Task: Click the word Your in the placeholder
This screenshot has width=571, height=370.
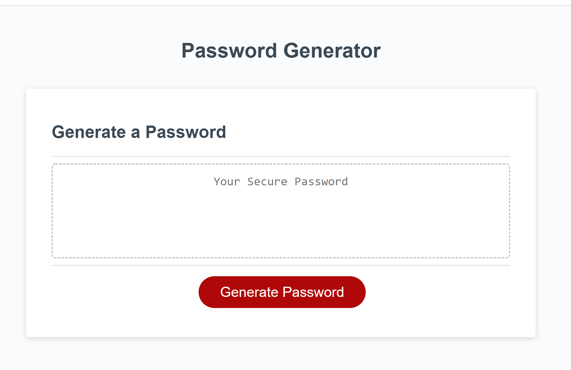Action: pos(227,182)
